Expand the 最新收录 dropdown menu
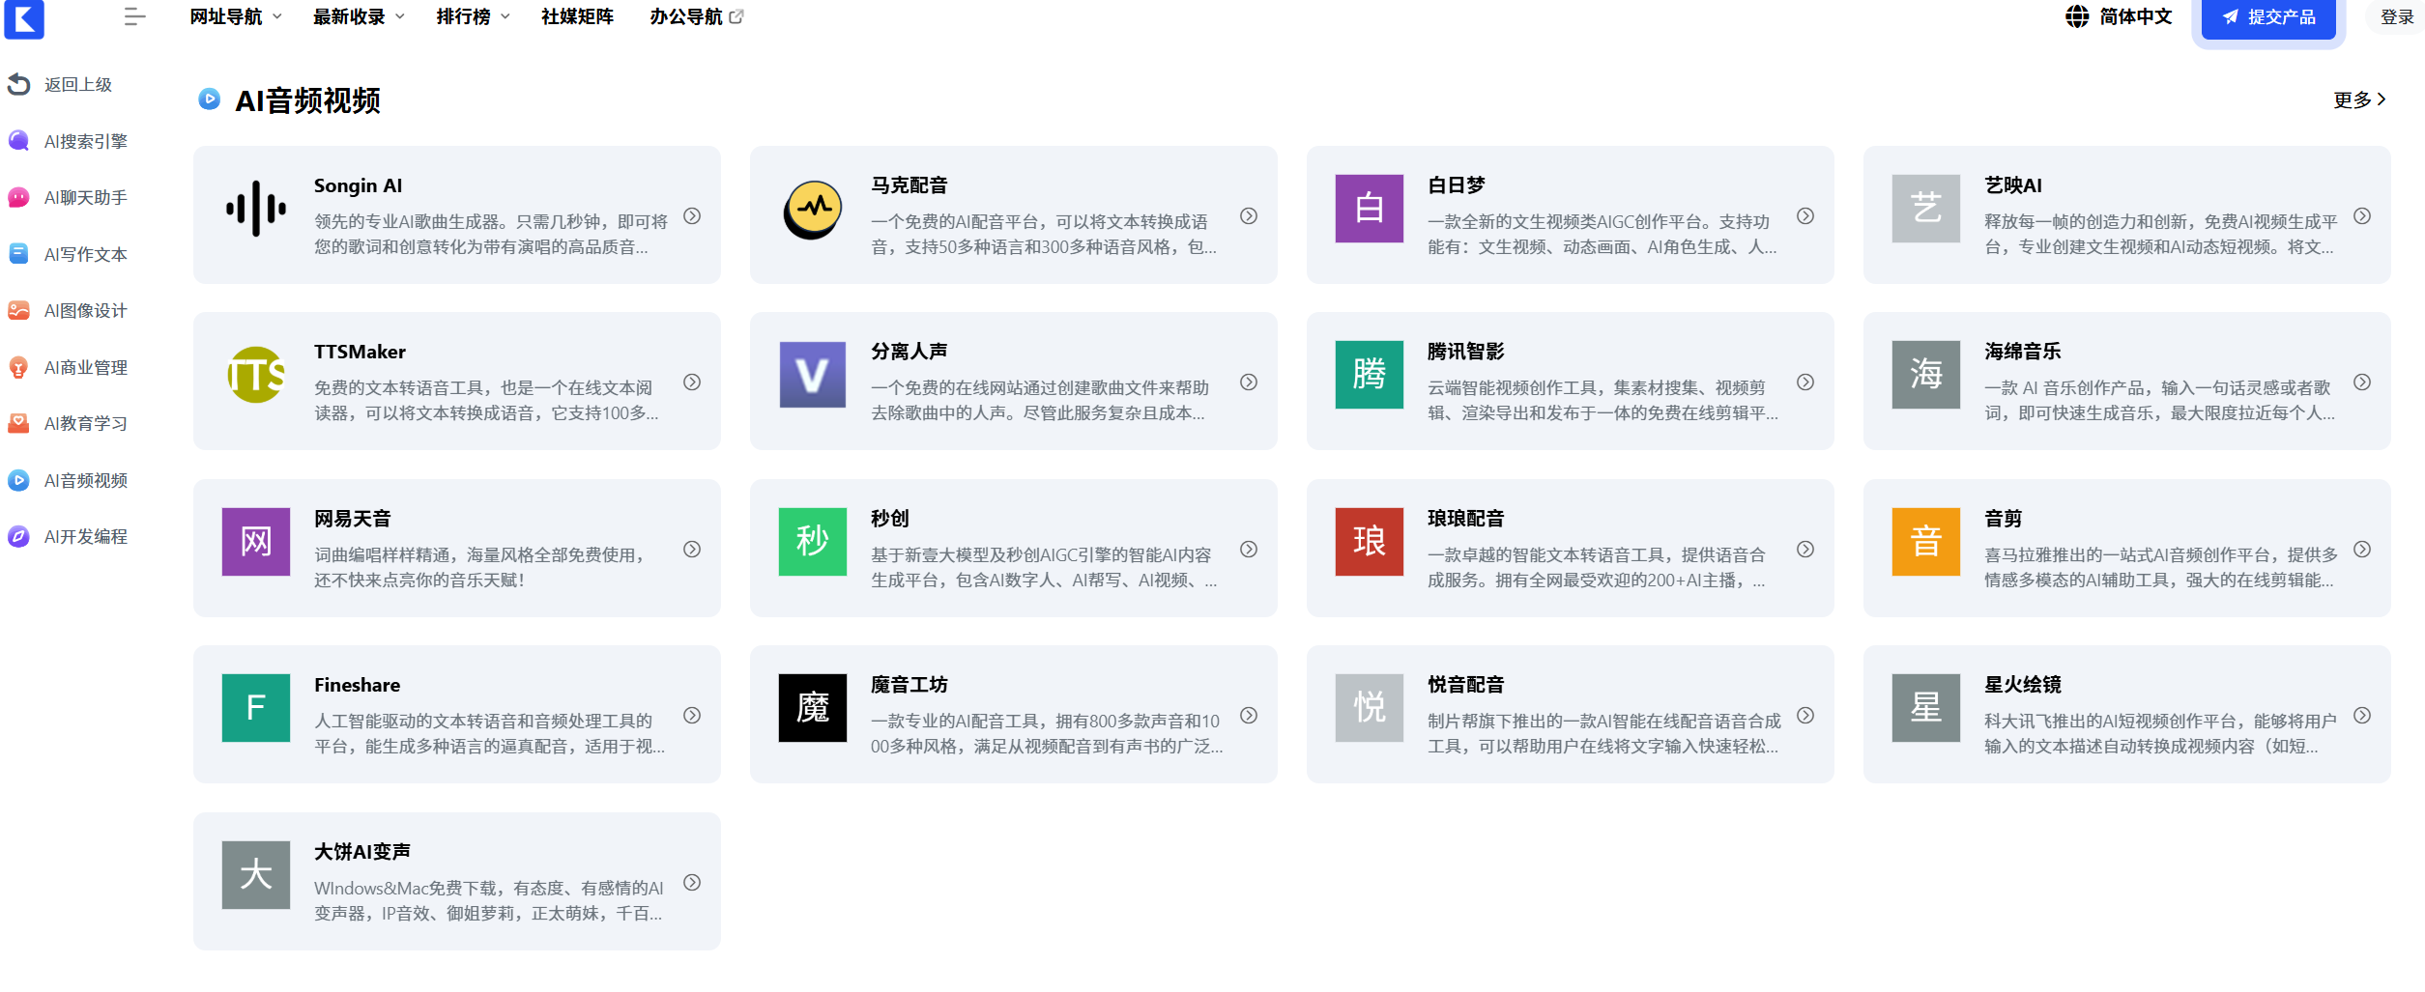Screen dimensions: 2425x992 tap(359, 16)
